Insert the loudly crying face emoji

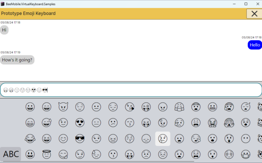pyautogui.click(x=212, y=123)
